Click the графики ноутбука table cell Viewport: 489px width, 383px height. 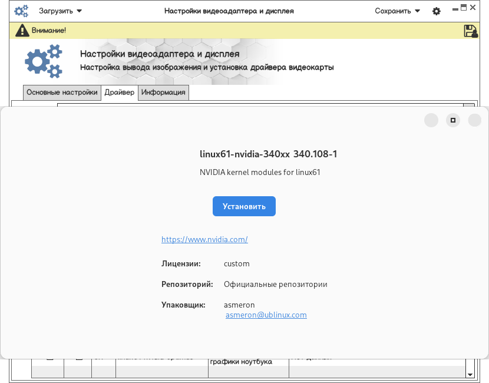[x=241, y=362]
